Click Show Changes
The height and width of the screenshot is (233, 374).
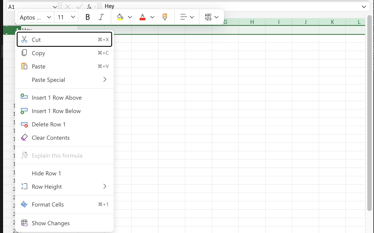pos(51,223)
